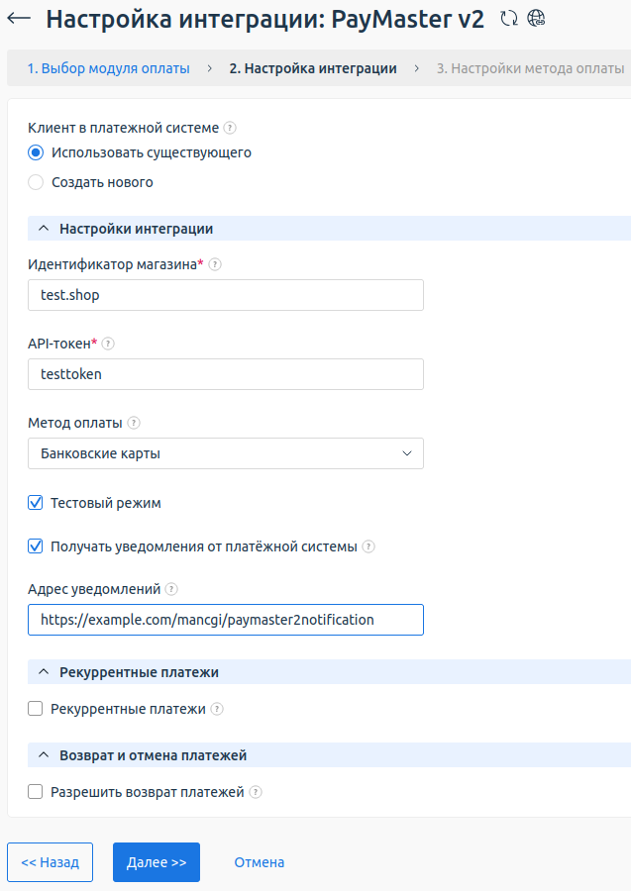631x891 pixels.
Task: Open the Метод оплаты dropdown
Action: (x=226, y=453)
